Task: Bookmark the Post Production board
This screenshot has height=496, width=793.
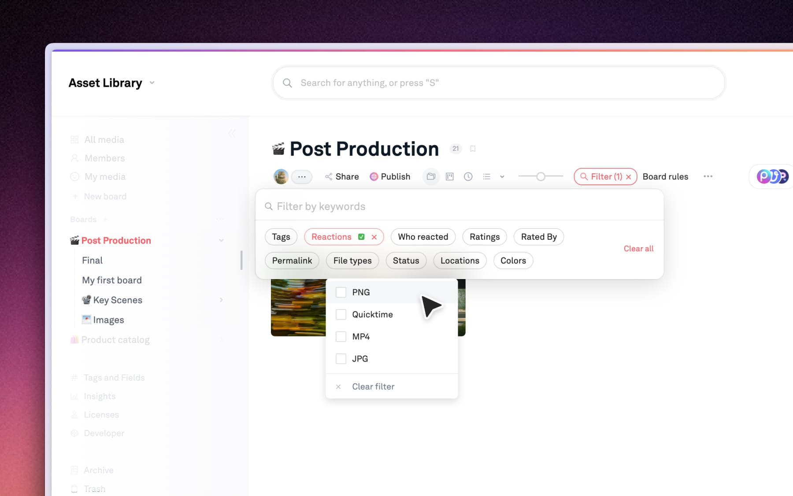Action: coord(473,149)
